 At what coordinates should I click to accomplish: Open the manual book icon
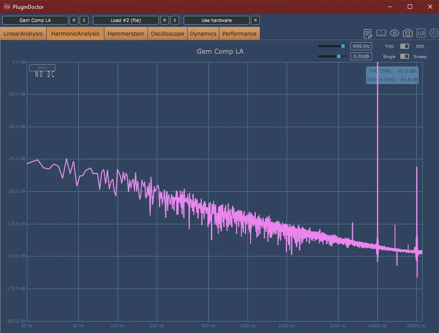[381, 33]
